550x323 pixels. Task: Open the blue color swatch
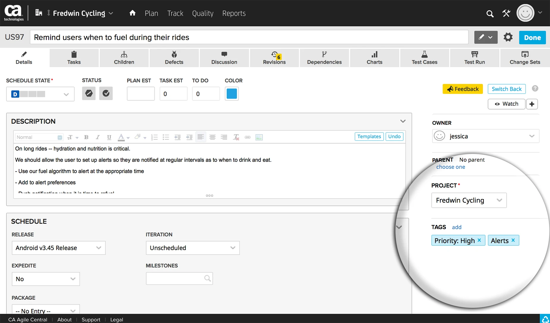coord(232,94)
